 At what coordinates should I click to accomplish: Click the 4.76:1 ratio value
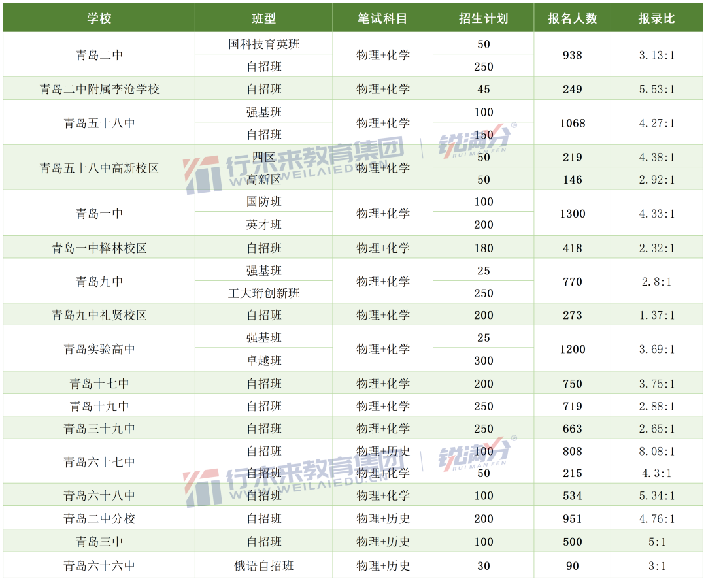656,518
